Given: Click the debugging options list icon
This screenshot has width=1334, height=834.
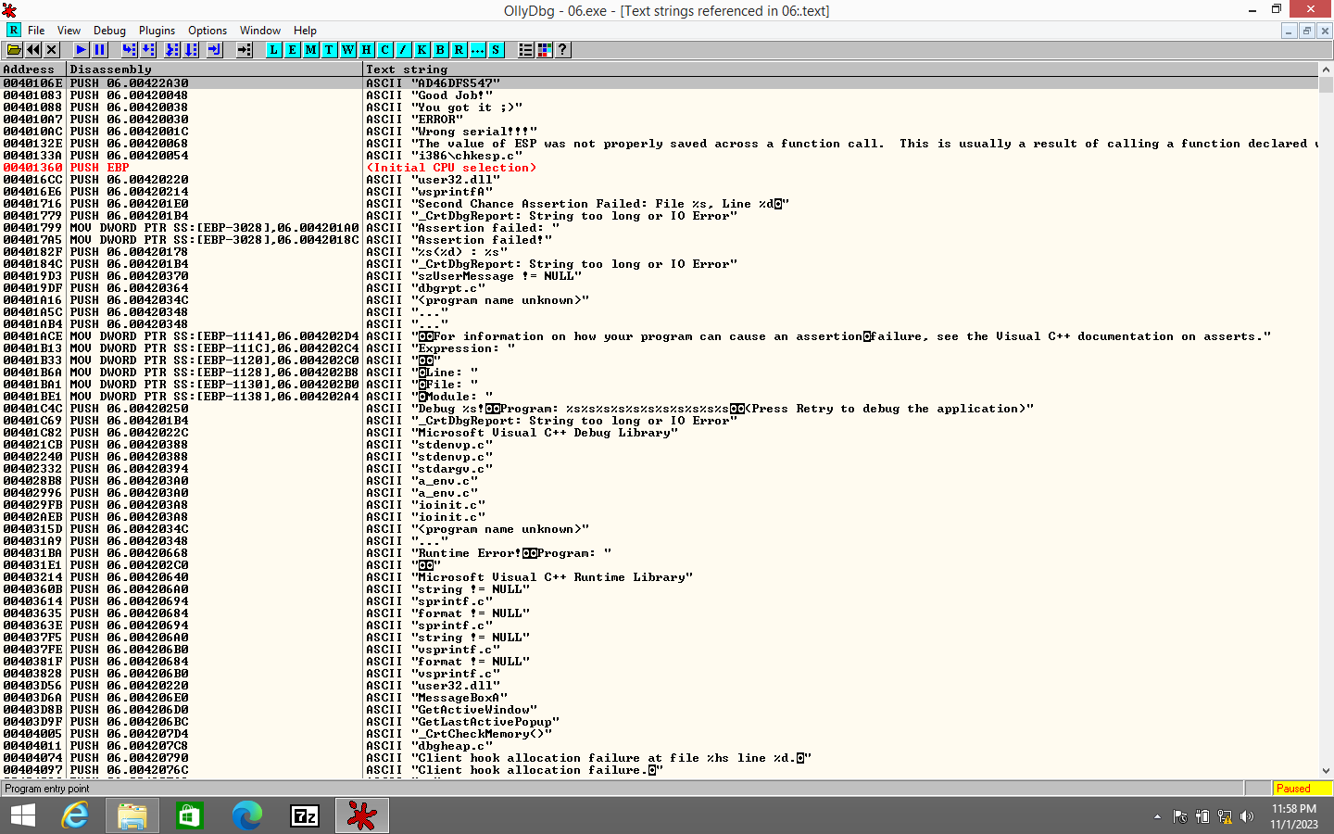Looking at the screenshot, I should tap(526, 50).
